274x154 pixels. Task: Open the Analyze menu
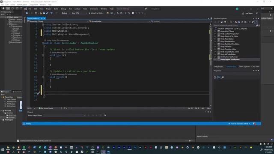(x=77, y=9)
